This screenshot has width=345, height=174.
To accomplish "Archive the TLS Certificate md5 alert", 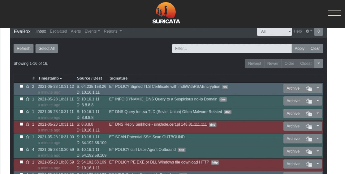I will point(293,88).
